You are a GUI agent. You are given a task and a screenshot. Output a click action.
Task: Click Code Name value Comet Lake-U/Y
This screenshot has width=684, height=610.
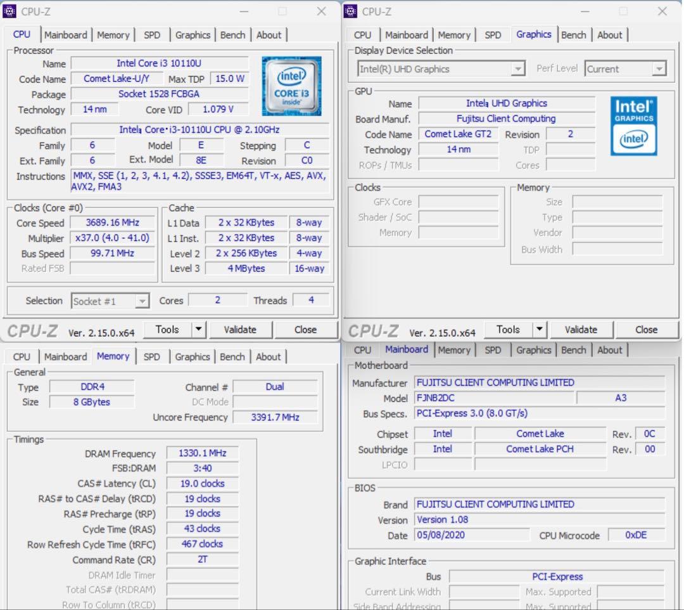point(116,79)
